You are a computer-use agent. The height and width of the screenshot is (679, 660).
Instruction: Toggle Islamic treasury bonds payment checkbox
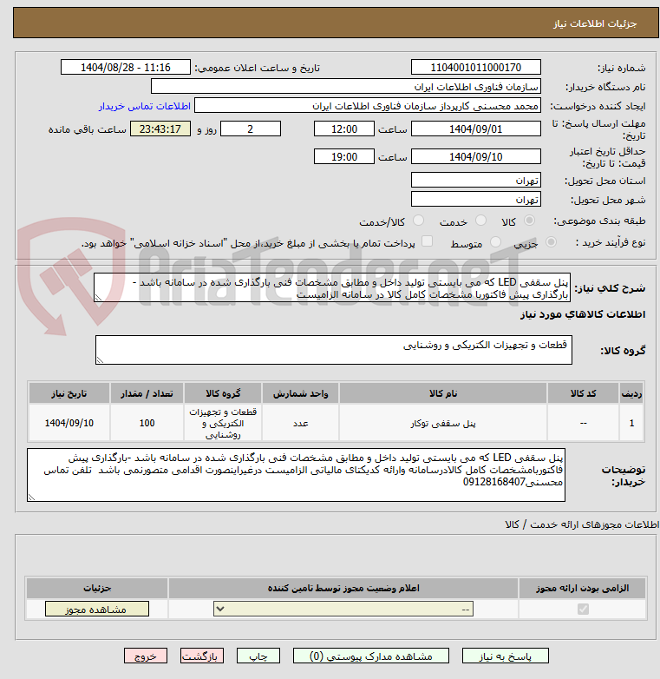(427, 241)
